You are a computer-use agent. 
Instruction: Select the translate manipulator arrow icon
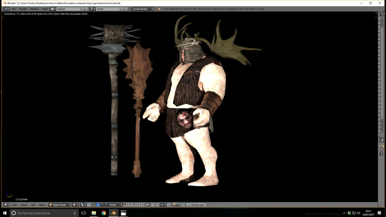click(98, 205)
